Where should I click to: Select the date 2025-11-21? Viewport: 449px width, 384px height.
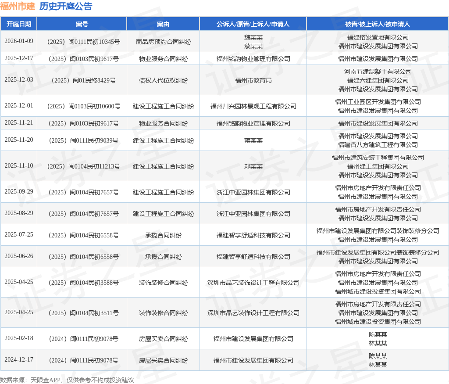(19, 122)
